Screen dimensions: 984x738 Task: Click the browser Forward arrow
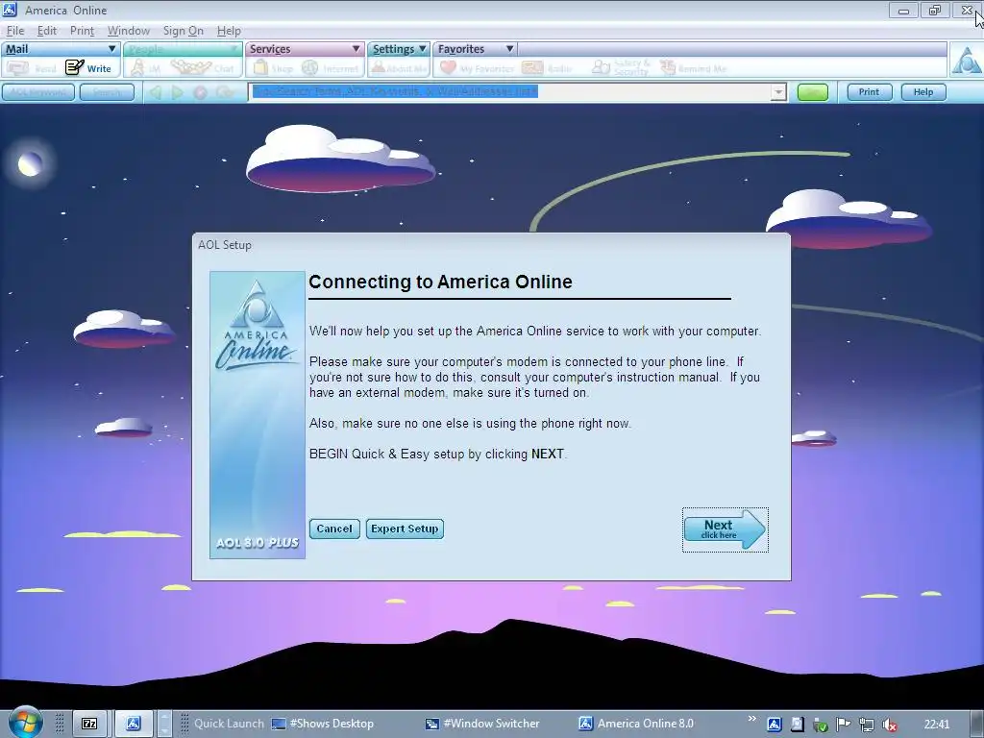coord(178,93)
